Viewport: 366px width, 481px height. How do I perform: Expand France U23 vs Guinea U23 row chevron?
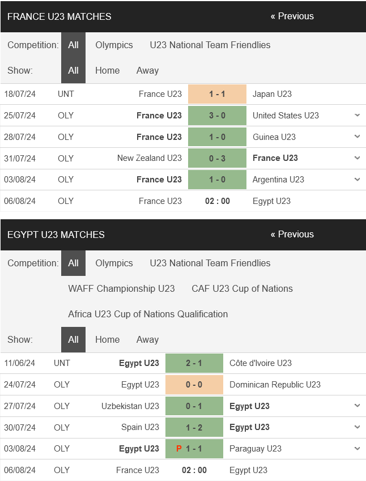[x=357, y=137]
